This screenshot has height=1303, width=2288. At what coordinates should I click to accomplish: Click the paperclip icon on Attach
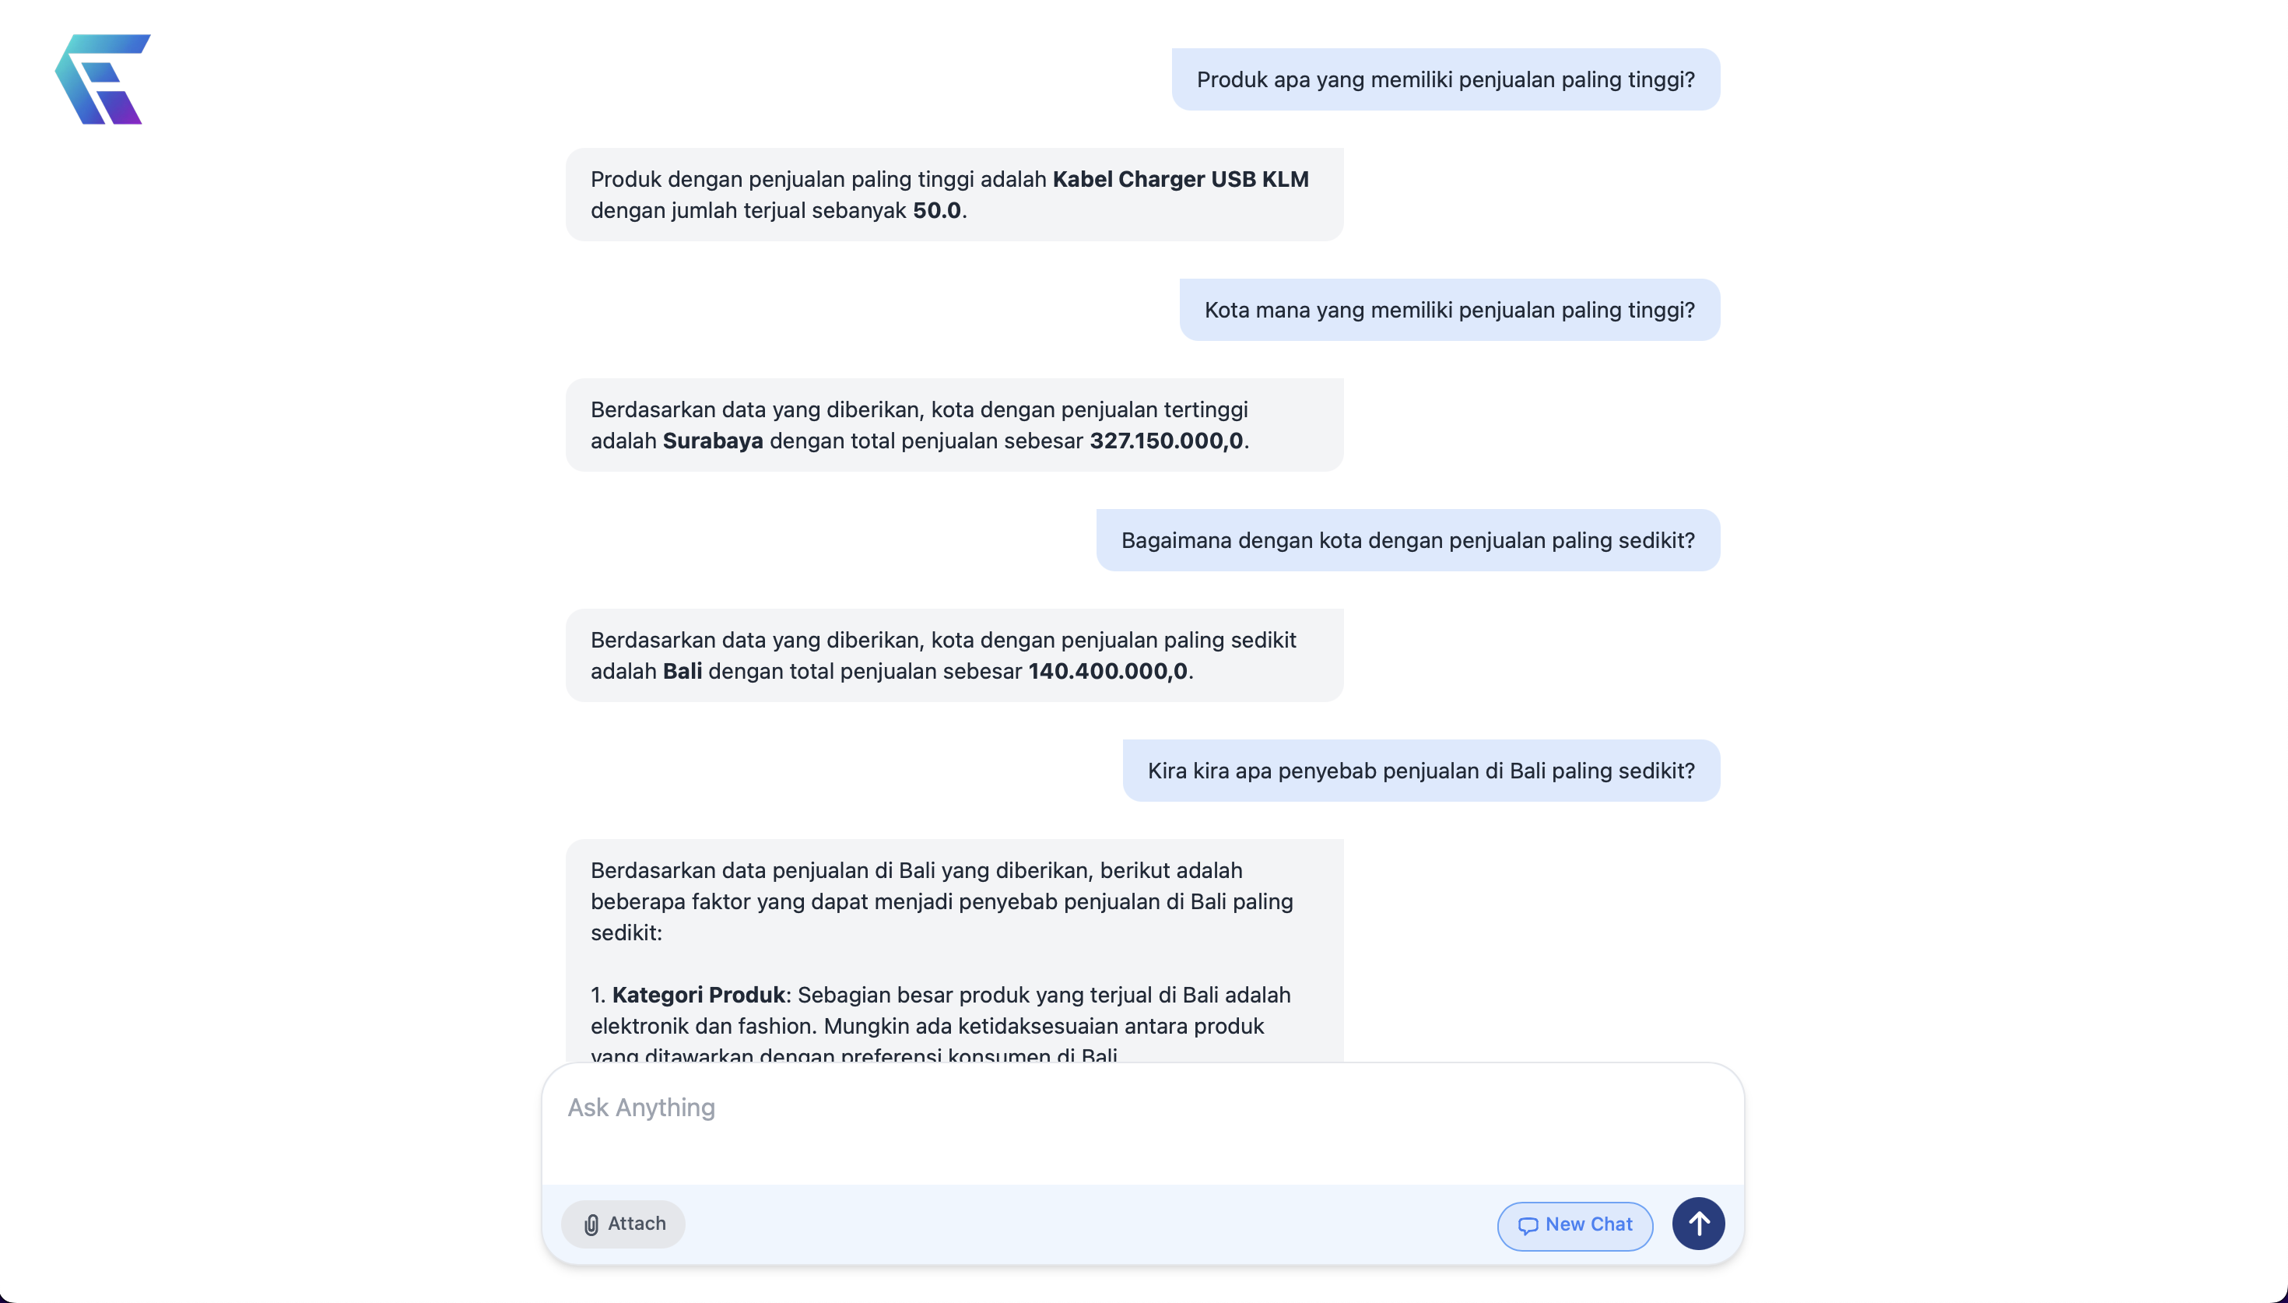coord(591,1224)
